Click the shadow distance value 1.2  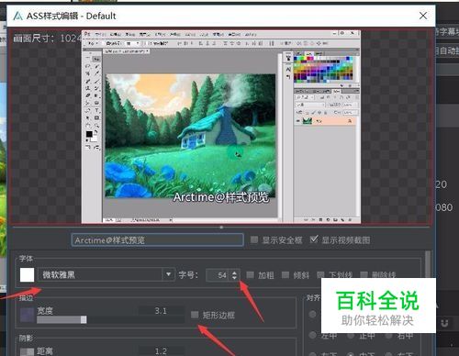coord(161,351)
